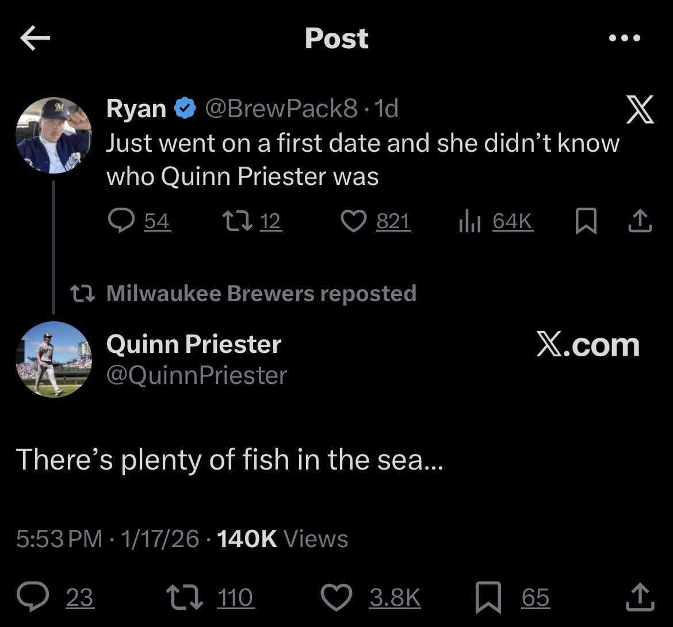Bookmark Ryan's quoted post
The width and height of the screenshot is (673, 627).
(586, 221)
